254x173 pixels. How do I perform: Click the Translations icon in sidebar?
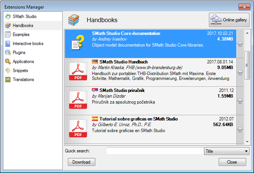[8, 80]
